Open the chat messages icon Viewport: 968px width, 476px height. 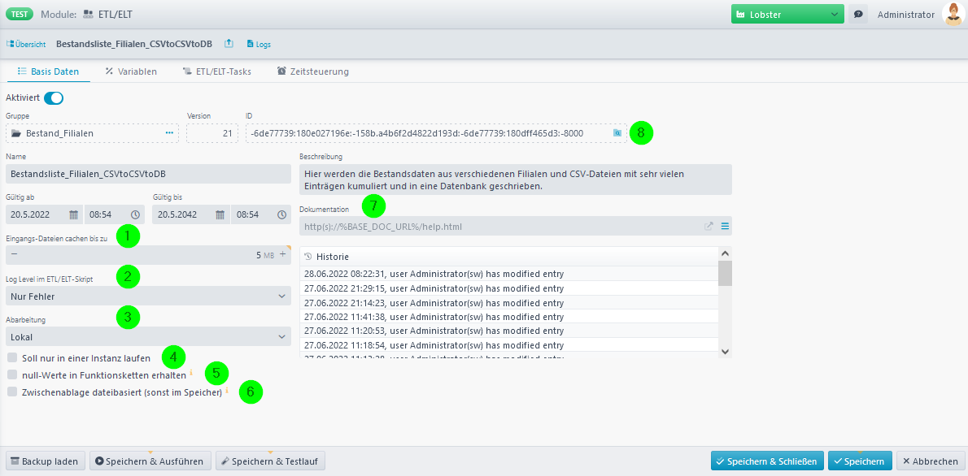[x=858, y=14]
